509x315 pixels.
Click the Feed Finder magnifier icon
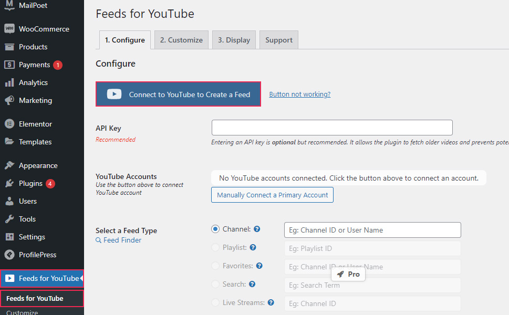pos(98,240)
